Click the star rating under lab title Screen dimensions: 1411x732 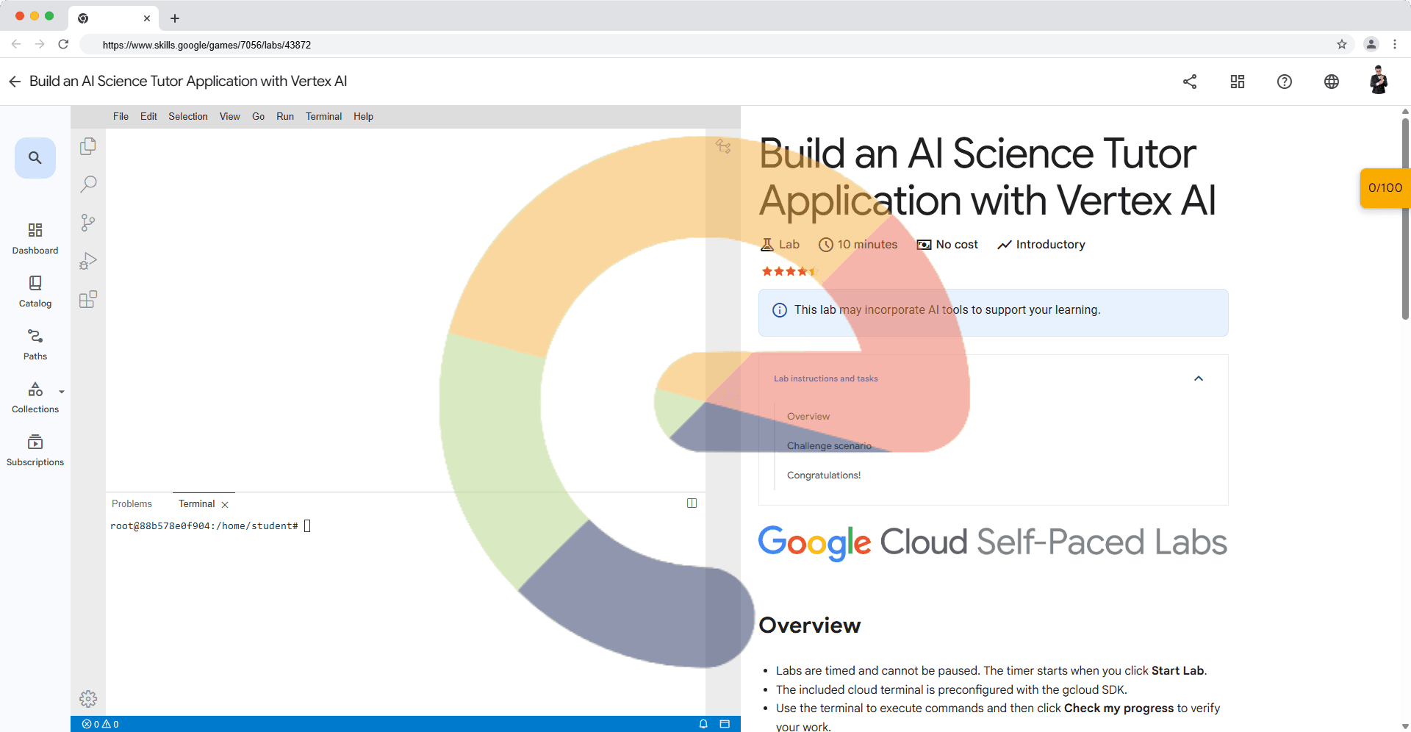789,271
